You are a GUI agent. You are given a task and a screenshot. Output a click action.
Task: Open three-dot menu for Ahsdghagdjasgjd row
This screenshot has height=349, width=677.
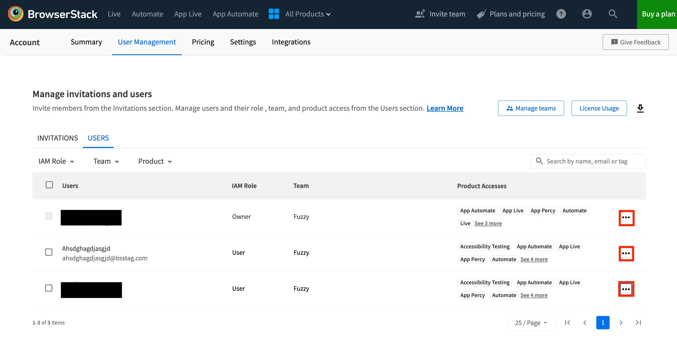pyautogui.click(x=626, y=253)
